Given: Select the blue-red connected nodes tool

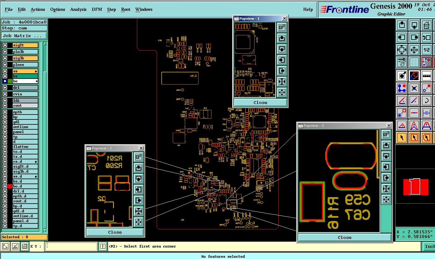Looking at the screenshot, I should click(402, 88).
